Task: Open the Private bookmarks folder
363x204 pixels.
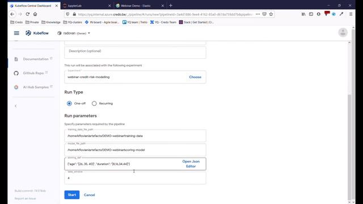Action: point(32,22)
